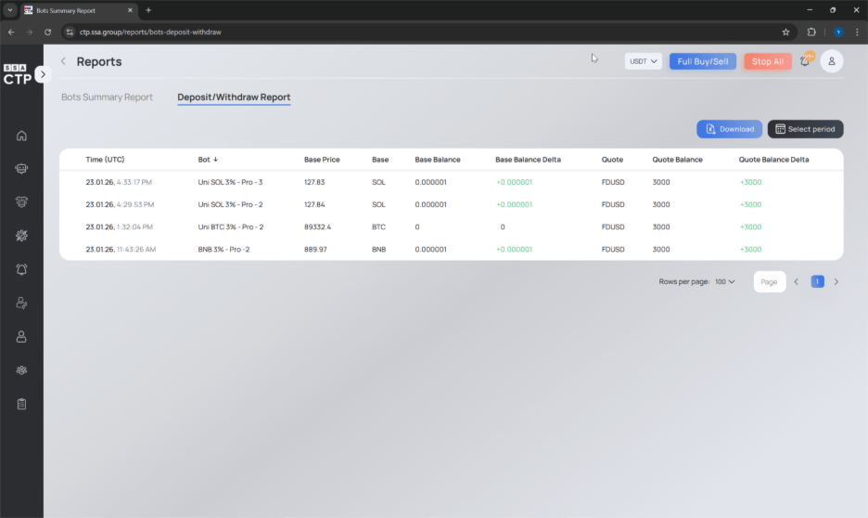Select the Deposit/Withdraw Report tab
This screenshot has width=868, height=518.
coord(234,97)
